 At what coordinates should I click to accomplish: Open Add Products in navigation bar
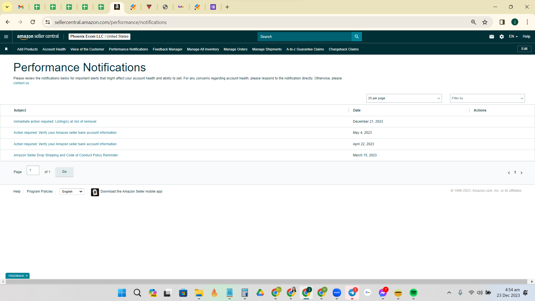27,49
